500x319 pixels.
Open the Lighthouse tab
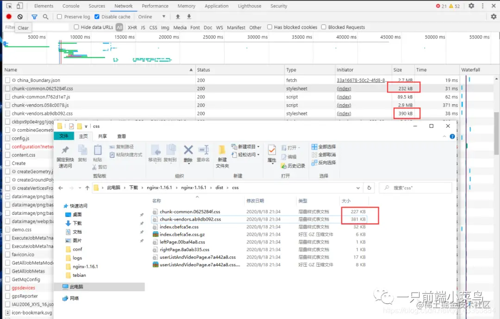click(x=250, y=6)
